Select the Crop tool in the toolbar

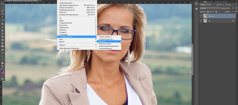click(2, 17)
